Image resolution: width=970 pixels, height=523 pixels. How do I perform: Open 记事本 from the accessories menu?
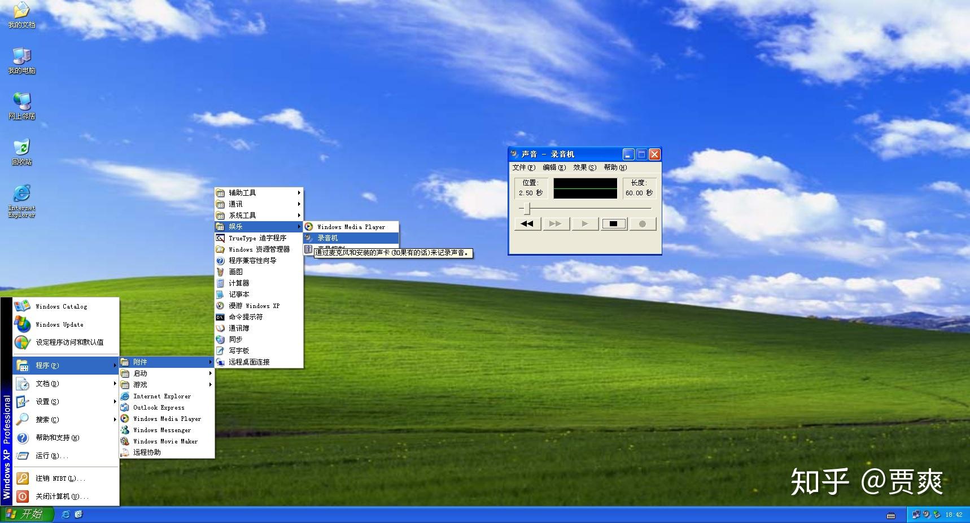[x=259, y=295]
